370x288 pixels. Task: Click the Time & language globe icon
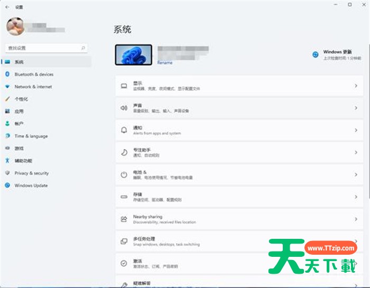(7, 136)
